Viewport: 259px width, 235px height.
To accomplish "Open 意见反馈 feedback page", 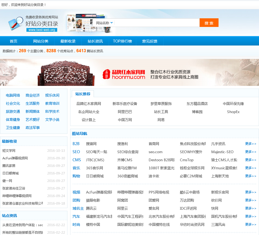I will pyautogui.click(x=150, y=41).
